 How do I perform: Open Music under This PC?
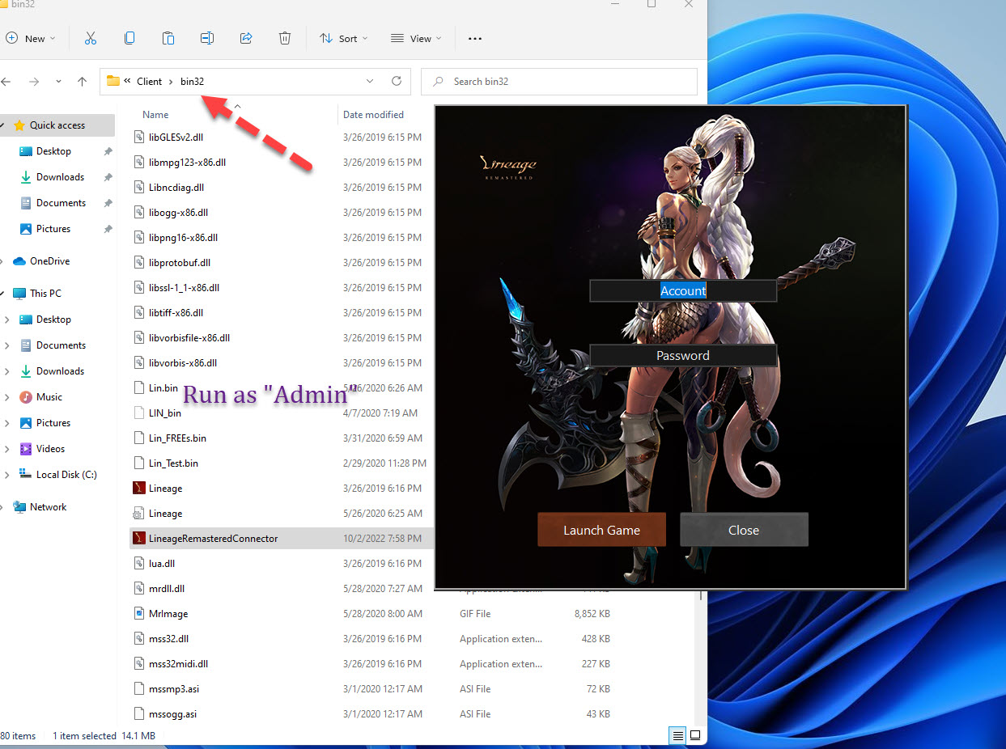point(49,397)
